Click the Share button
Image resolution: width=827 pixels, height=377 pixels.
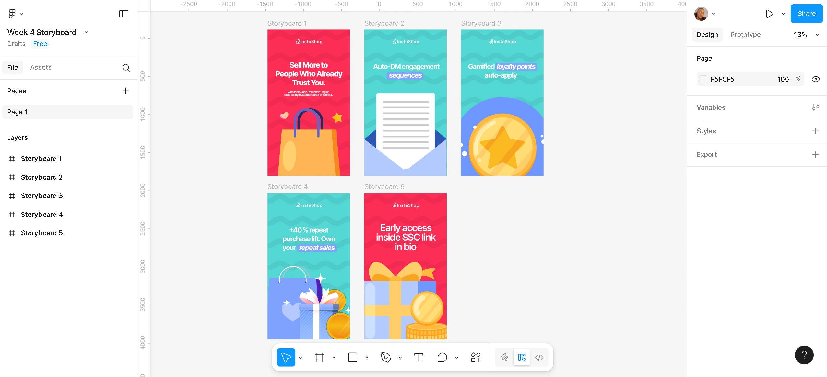coord(806,14)
